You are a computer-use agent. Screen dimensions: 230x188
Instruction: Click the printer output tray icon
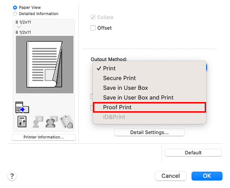click(22, 108)
